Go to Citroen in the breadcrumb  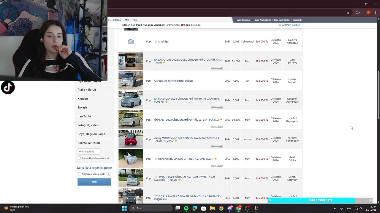coord(117,20)
